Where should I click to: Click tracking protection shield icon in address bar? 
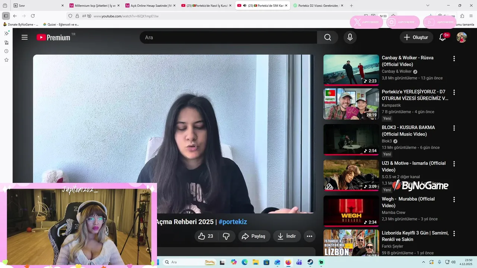coord(70,16)
